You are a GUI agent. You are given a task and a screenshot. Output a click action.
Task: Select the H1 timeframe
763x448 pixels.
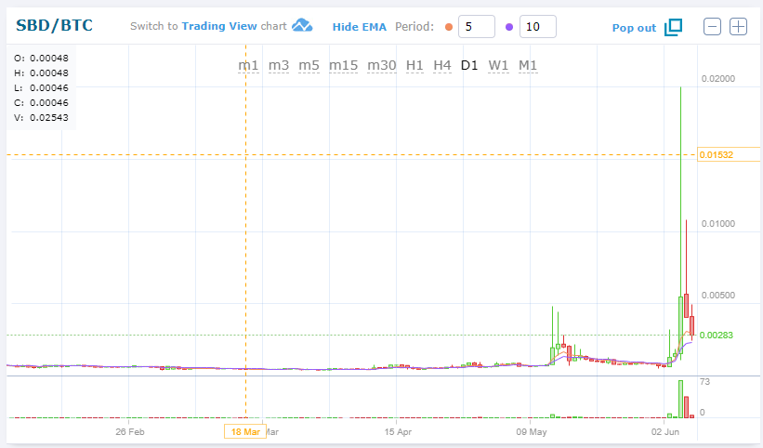(414, 65)
